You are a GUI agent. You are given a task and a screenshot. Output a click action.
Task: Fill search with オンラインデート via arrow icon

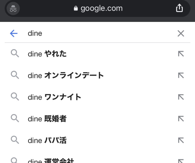[x=180, y=75]
